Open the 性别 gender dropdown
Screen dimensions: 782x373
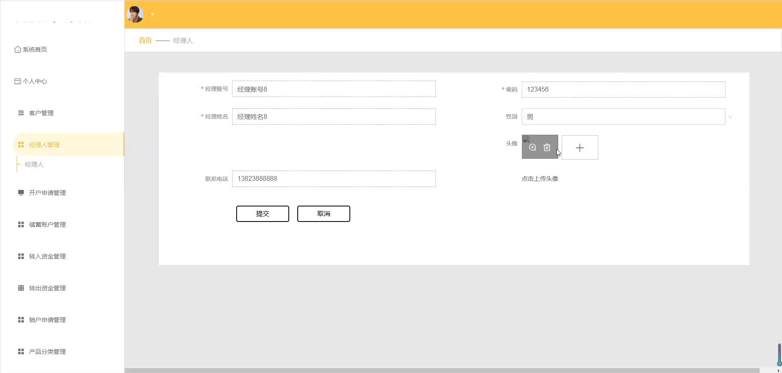pos(623,117)
